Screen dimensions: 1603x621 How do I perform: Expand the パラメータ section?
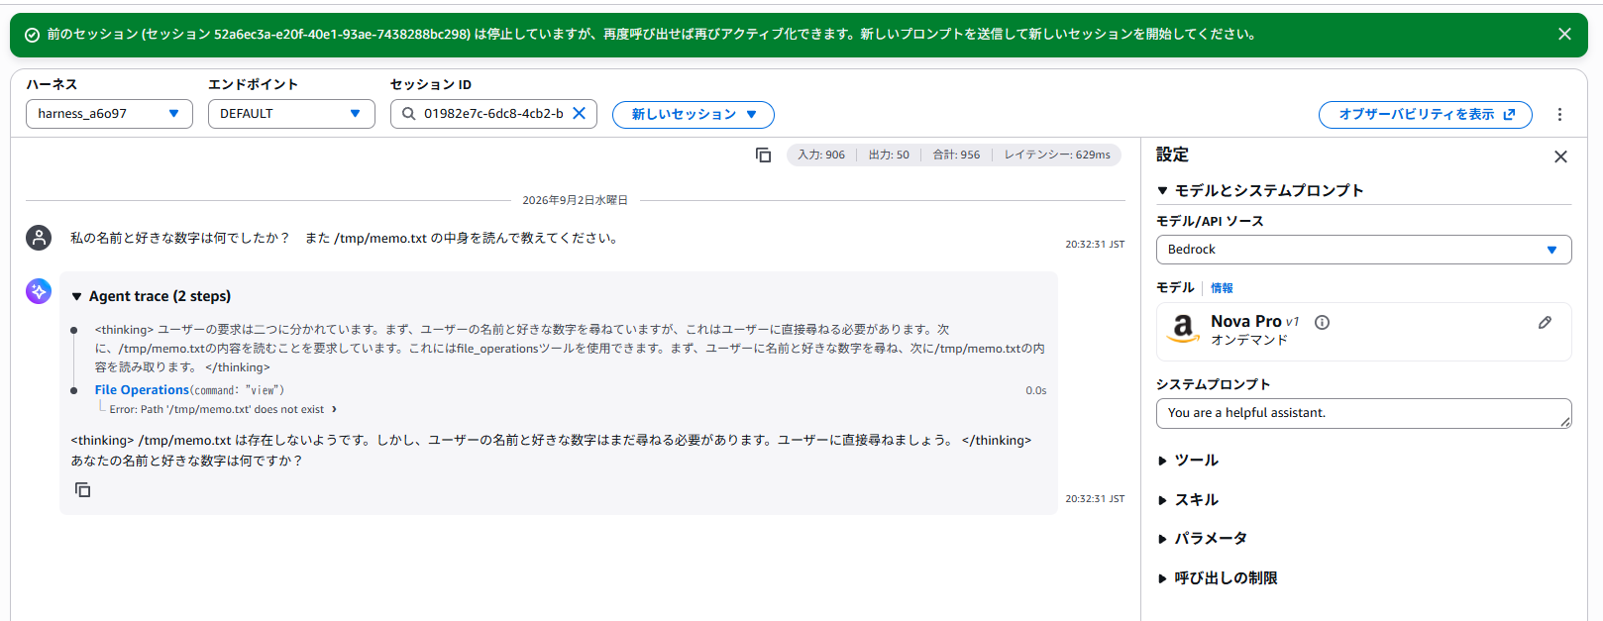click(x=1202, y=539)
